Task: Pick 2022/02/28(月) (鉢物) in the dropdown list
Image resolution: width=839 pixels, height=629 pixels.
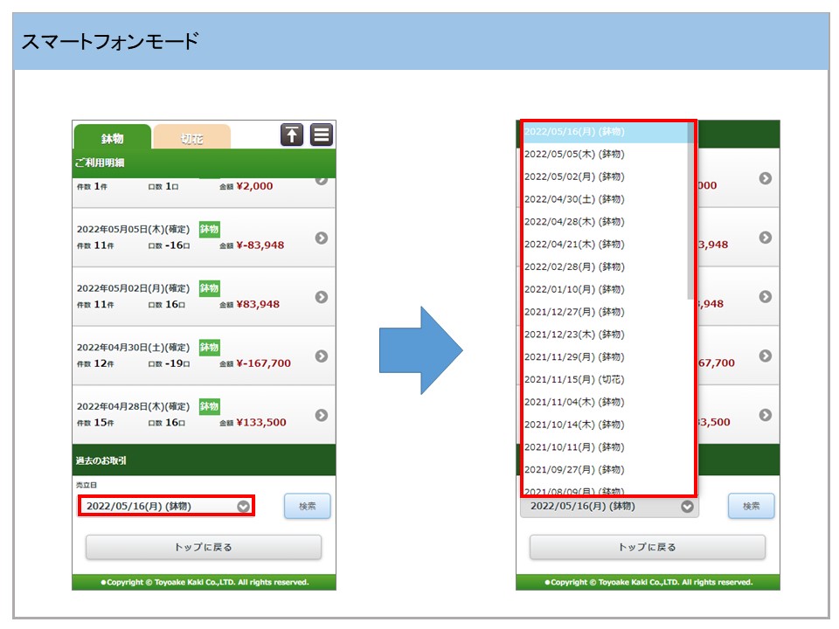Action: [x=574, y=267]
